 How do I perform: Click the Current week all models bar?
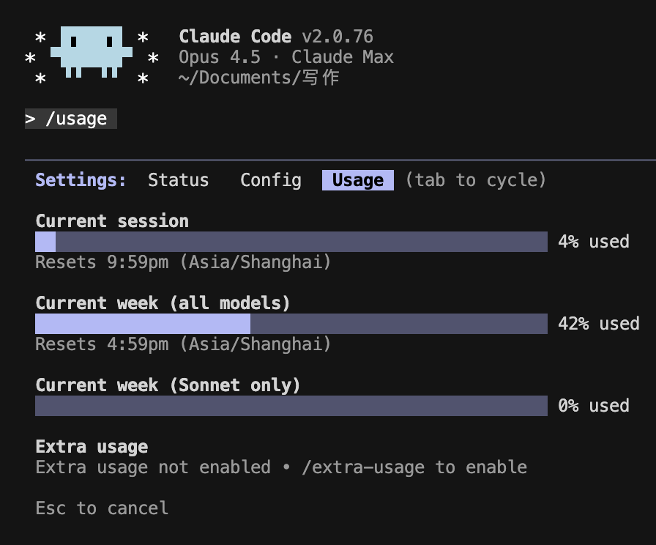click(x=291, y=324)
